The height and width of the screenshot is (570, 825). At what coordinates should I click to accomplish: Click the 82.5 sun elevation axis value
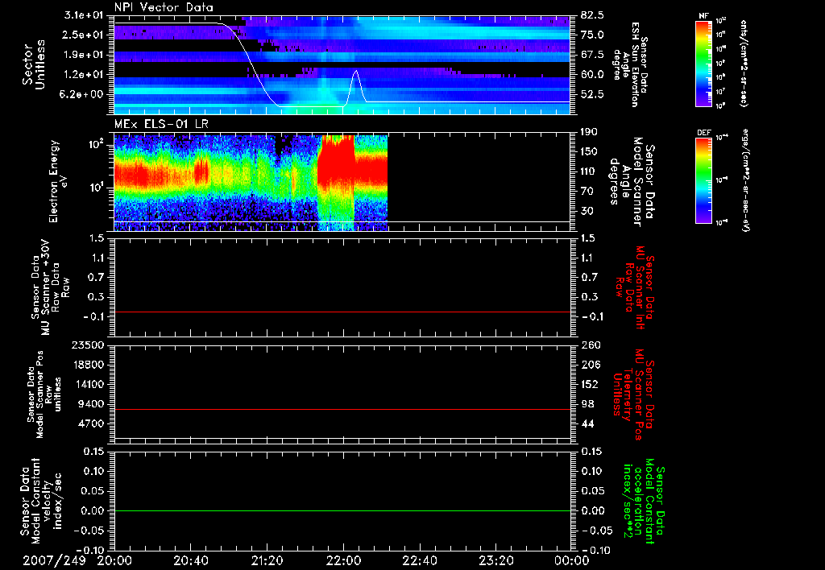pos(592,15)
